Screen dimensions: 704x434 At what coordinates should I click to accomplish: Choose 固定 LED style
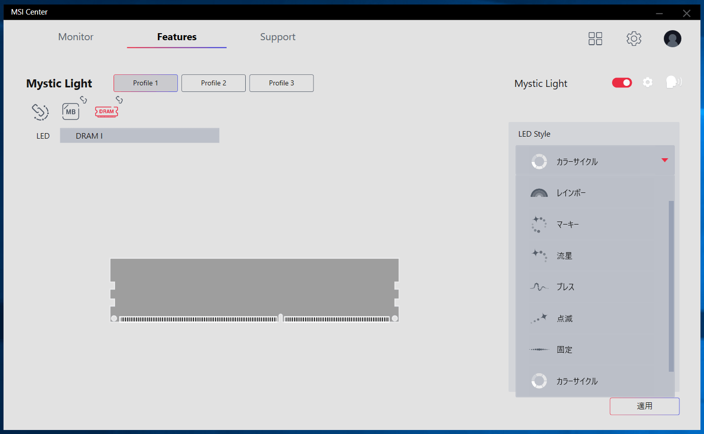pos(592,350)
